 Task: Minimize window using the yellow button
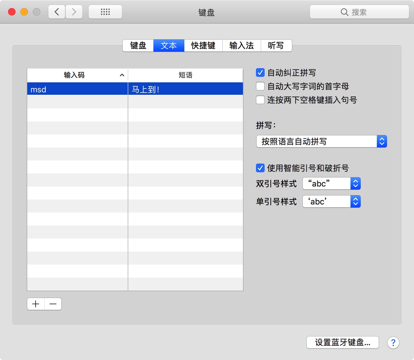(24, 12)
